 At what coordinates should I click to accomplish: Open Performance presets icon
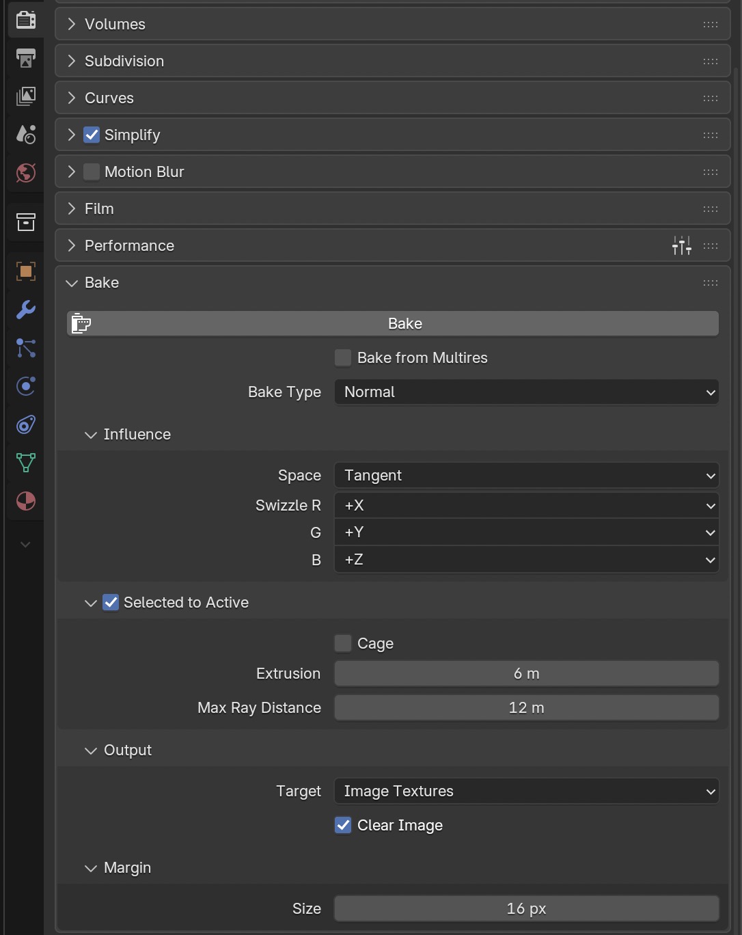coord(681,245)
